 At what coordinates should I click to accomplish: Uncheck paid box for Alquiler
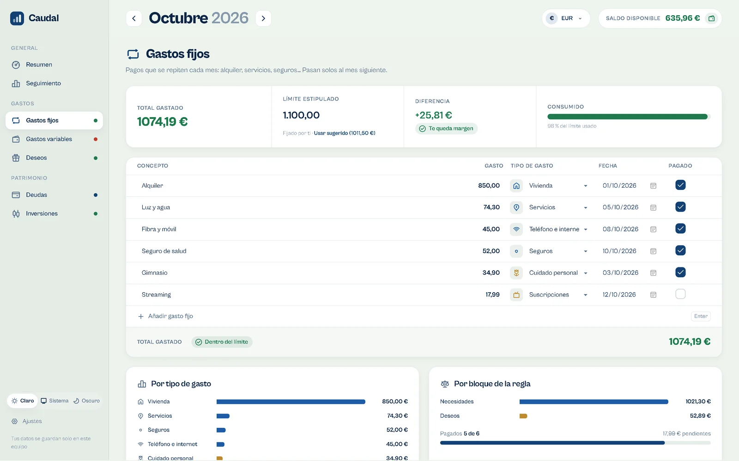click(x=680, y=185)
